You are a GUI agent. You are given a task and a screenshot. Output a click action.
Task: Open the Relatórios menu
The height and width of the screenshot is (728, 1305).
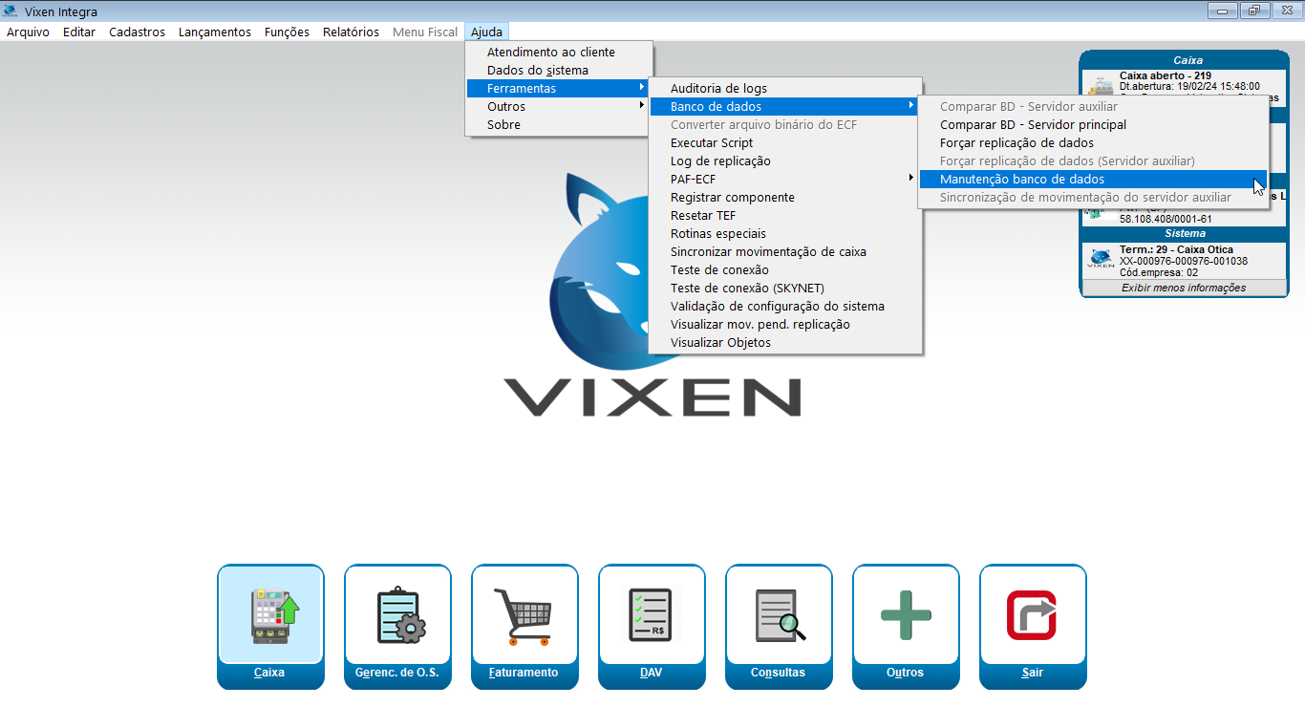point(351,32)
